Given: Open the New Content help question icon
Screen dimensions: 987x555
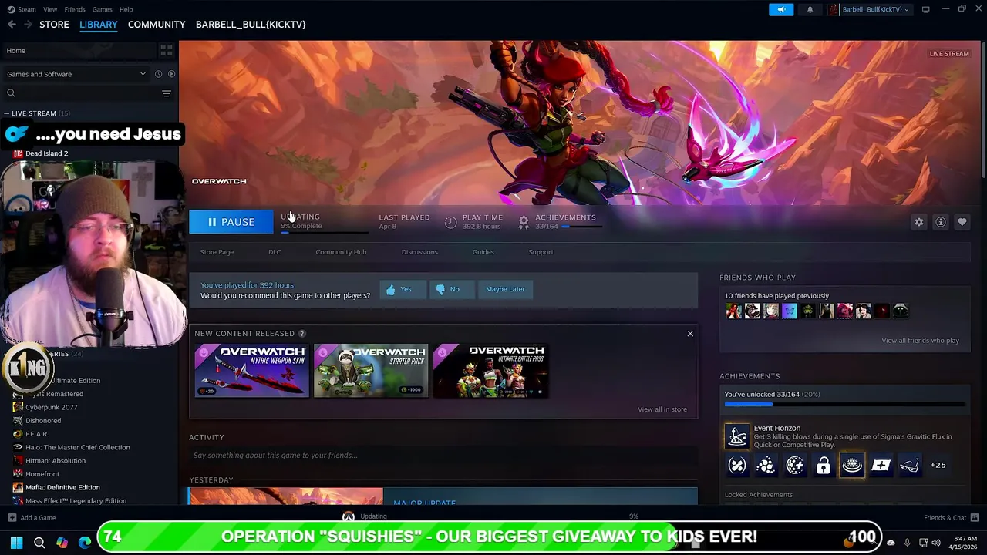Looking at the screenshot, I should click(302, 334).
